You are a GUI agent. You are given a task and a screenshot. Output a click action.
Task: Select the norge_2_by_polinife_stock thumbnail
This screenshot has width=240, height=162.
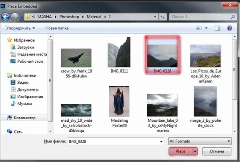point(206,101)
